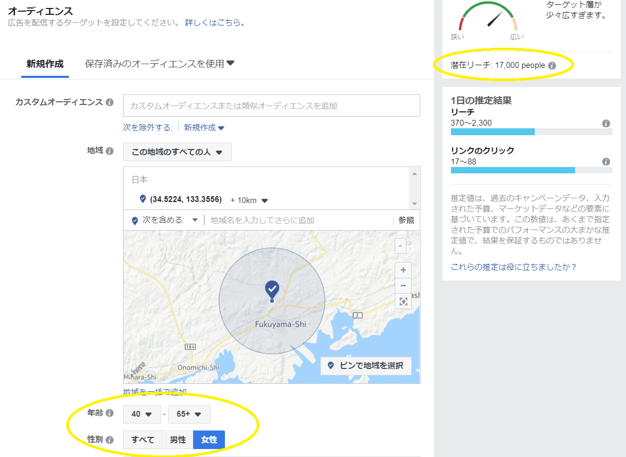Open the リーチ estimate info icon
This screenshot has height=457, width=626.
click(605, 123)
